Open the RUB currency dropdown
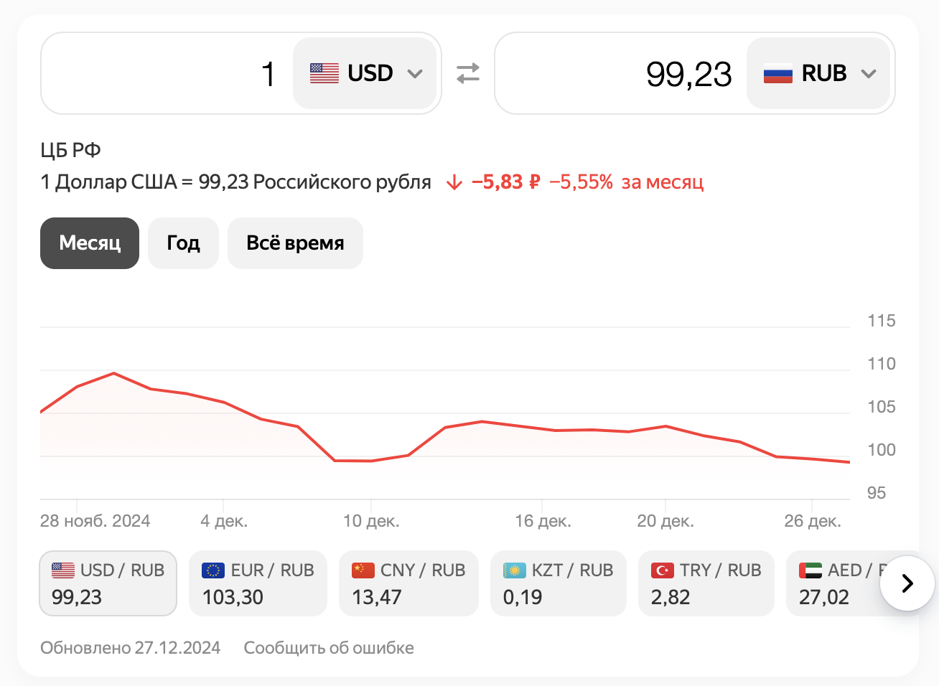Image resolution: width=939 pixels, height=686 pixels. (x=818, y=73)
